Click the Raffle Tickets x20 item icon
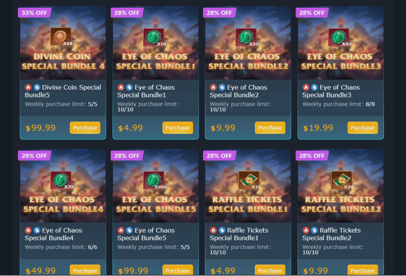 341,180
